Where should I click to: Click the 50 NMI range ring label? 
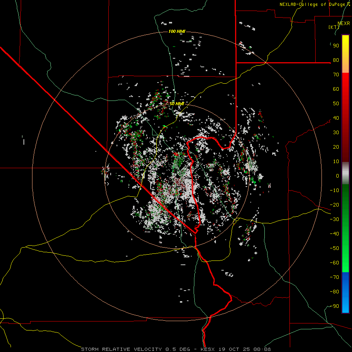pos(177,104)
